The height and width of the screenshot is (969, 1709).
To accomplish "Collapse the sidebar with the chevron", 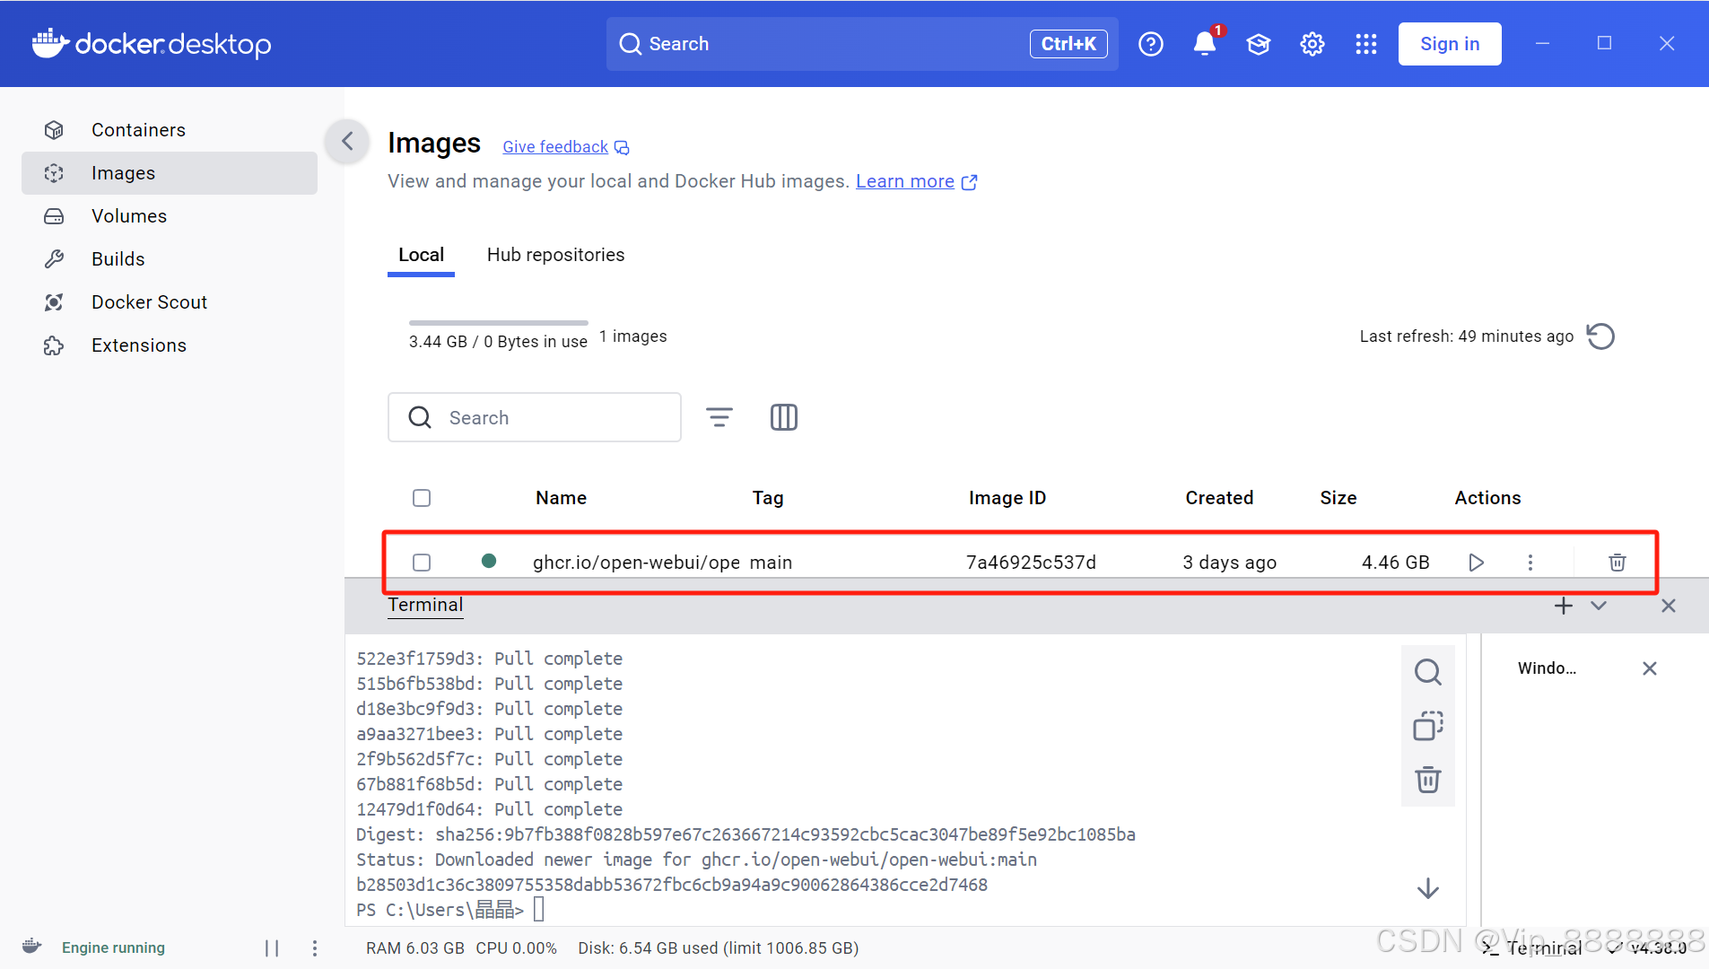I will (x=348, y=141).
